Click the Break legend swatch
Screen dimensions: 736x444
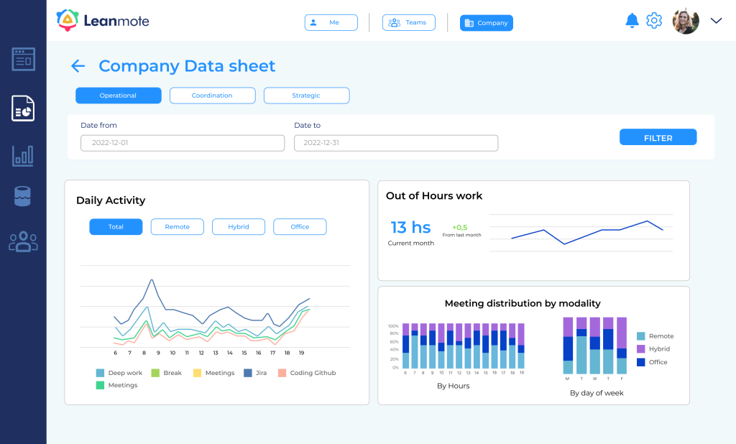155,373
